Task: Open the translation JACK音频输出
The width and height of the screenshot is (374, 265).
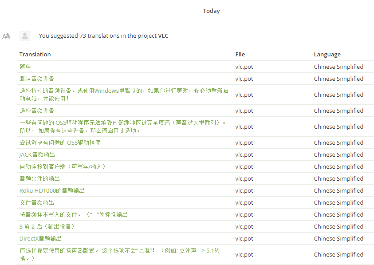Action: (x=37, y=155)
